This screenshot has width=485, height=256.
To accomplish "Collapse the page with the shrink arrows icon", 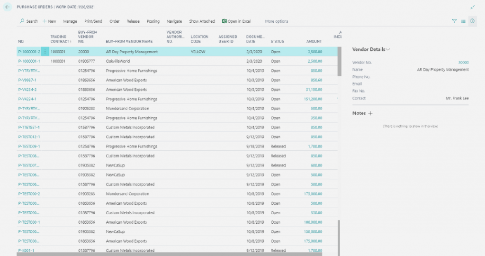I will click(x=473, y=7).
